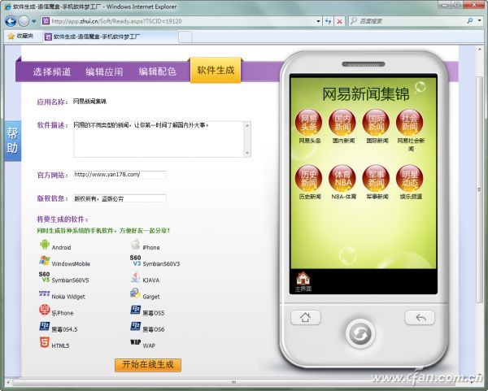Open 明星动态 red ball on phone
Image resolution: width=488 pixels, height=391 pixels.
click(410, 178)
